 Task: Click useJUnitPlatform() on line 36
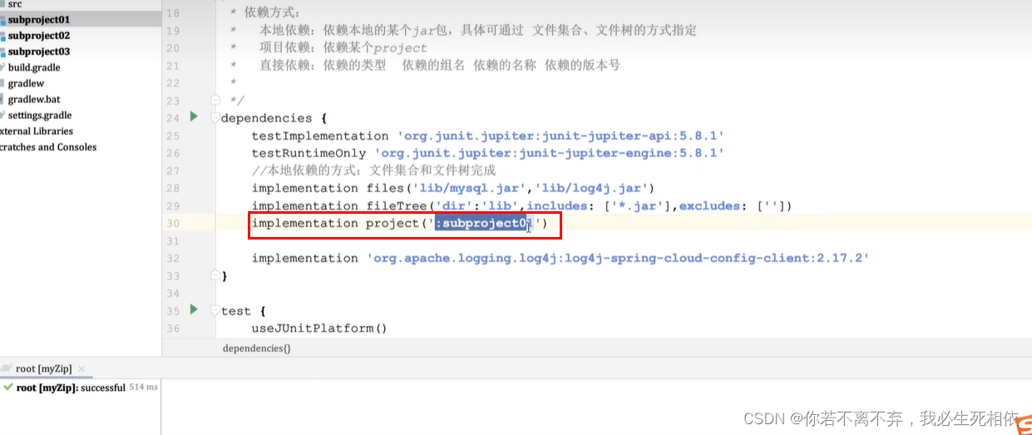[320, 329]
